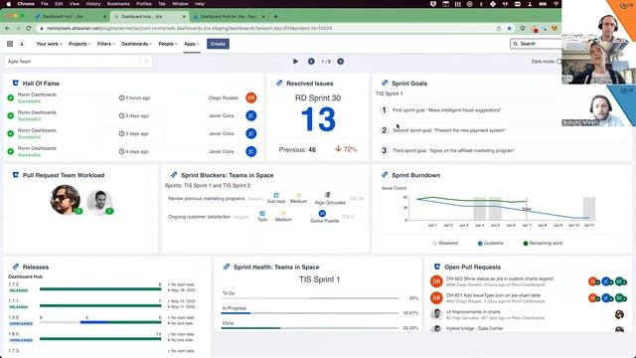Toggle Remaining work series in burndown legend
The height and width of the screenshot is (358, 636).
coord(543,243)
